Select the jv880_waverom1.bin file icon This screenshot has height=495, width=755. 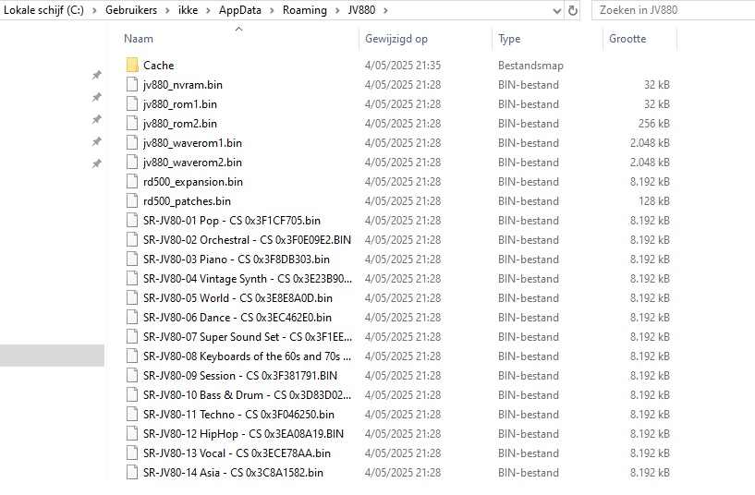pyautogui.click(x=132, y=142)
